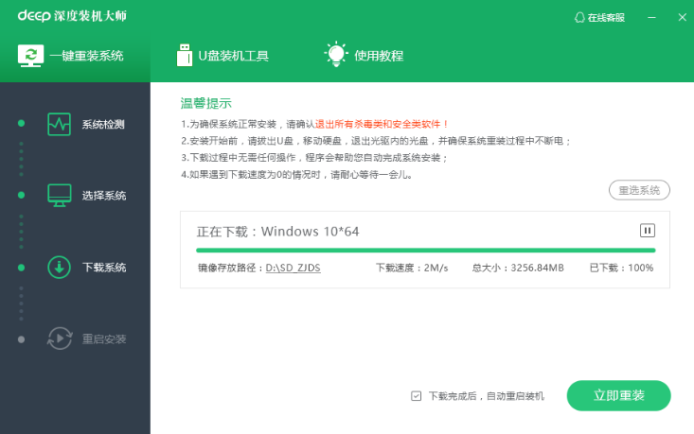Go to 系统检测 step label
The image size is (694, 434).
103,124
